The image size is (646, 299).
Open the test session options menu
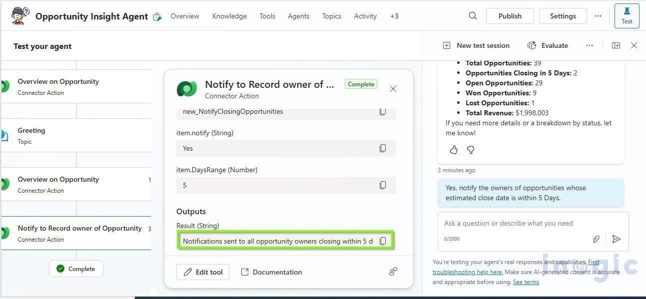tap(589, 45)
